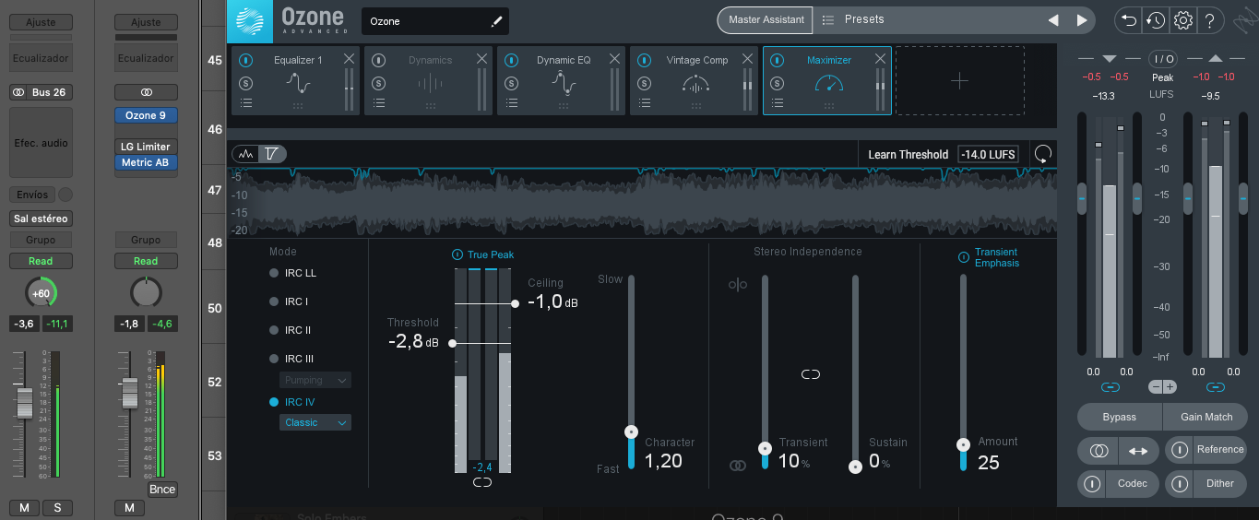Open the I/O meter options button

(x=1162, y=59)
